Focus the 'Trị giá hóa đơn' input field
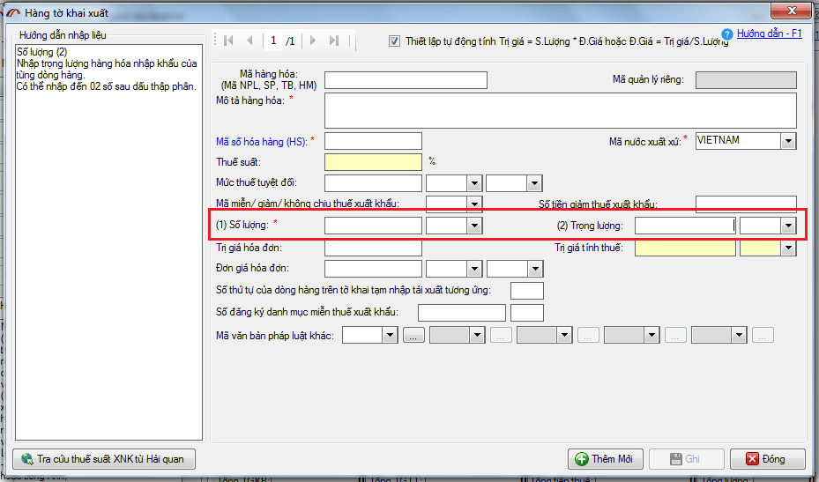Viewport: 819px width, 482px height. tap(373, 248)
